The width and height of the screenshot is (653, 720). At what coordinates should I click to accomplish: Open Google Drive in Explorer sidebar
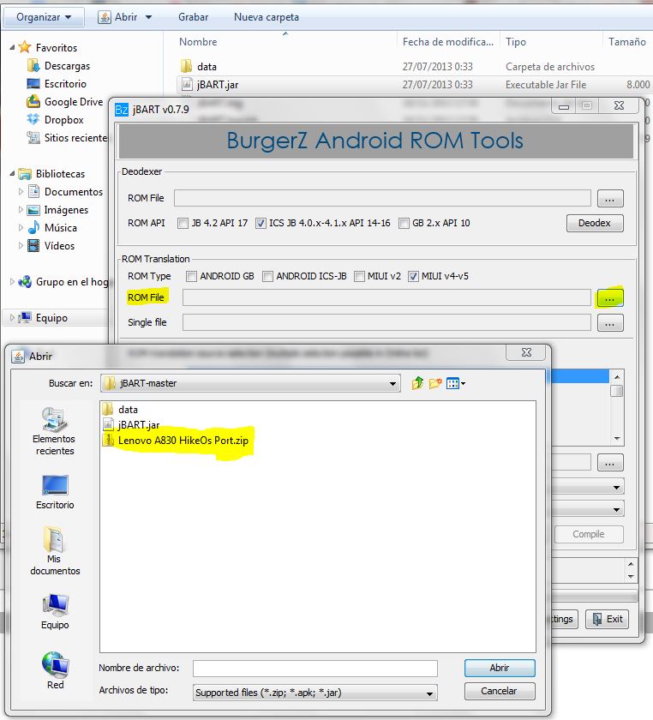tap(65, 101)
